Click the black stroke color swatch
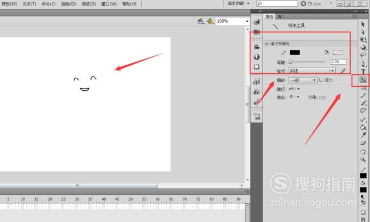Image resolution: width=370 pixels, height=222 pixels. (295, 52)
